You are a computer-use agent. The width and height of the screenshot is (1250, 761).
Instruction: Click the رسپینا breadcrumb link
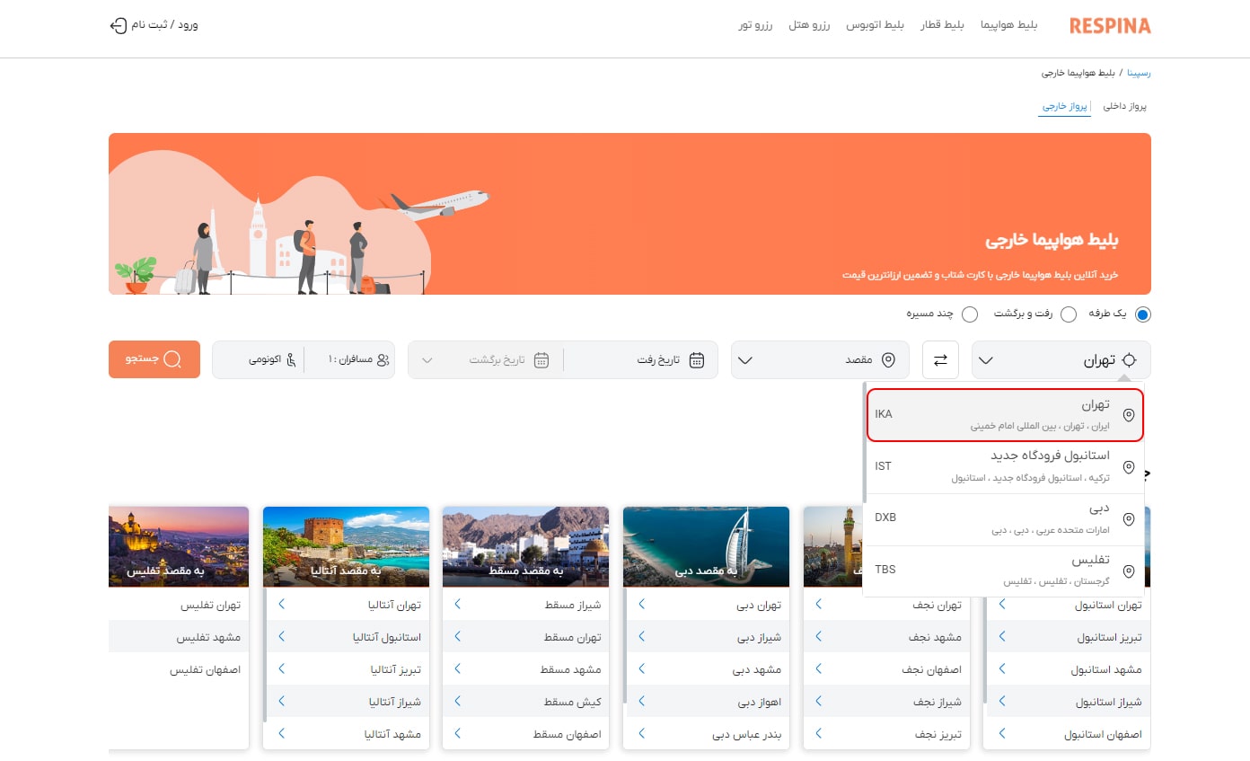point(1139,73)
